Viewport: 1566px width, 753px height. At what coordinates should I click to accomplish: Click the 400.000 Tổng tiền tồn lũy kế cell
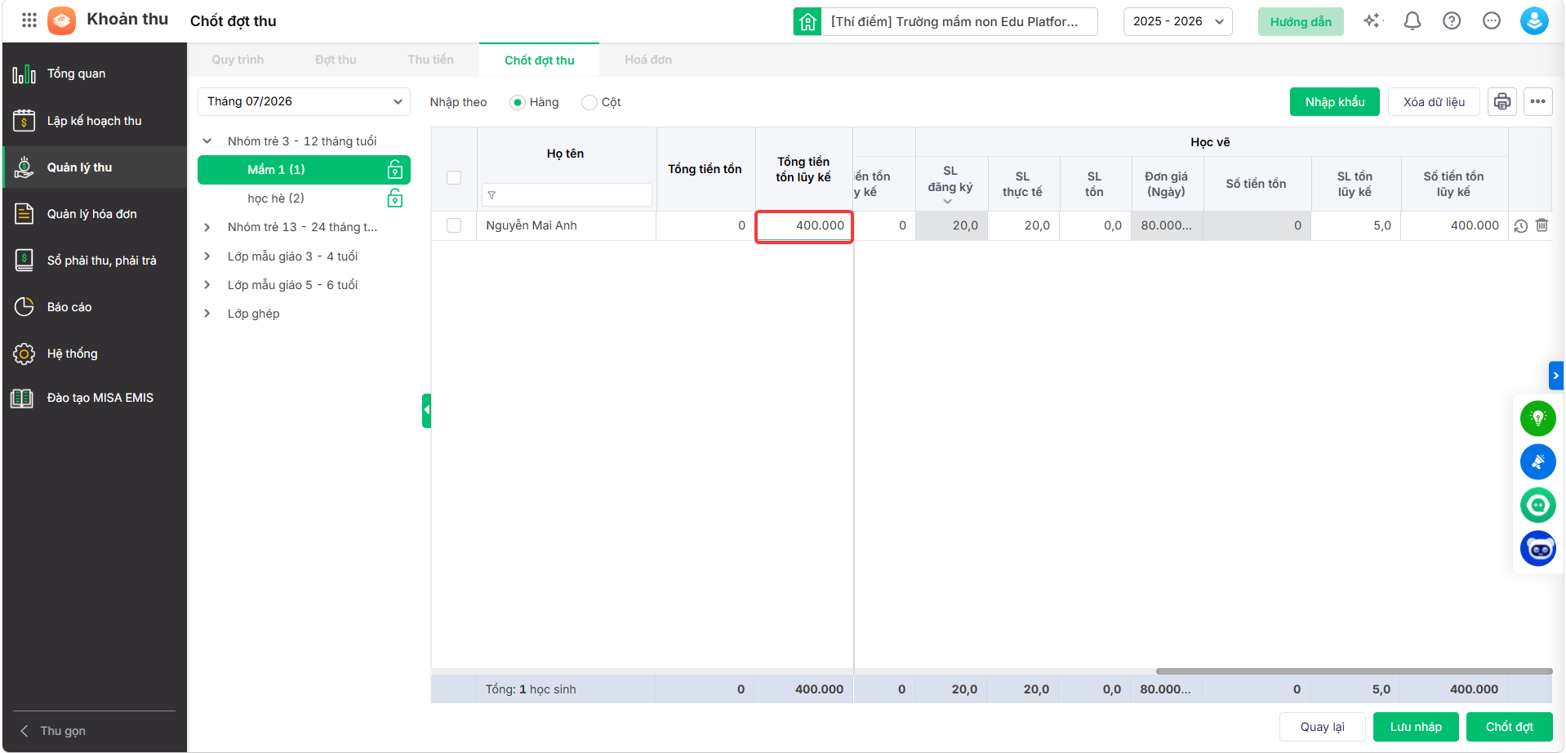pos(804,226)
